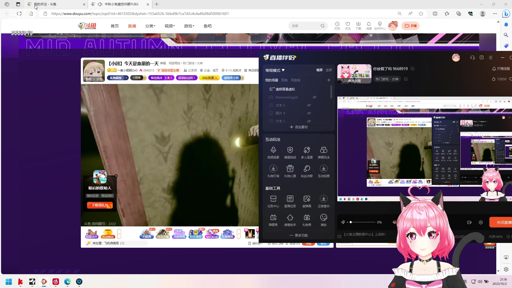Click the recording camera icon beside 关闭直播
This screenshot has height=288, width=512.
coord(469,222)
